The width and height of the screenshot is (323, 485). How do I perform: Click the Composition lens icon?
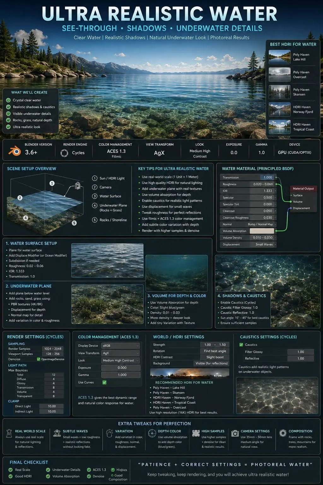pos(283,433)
